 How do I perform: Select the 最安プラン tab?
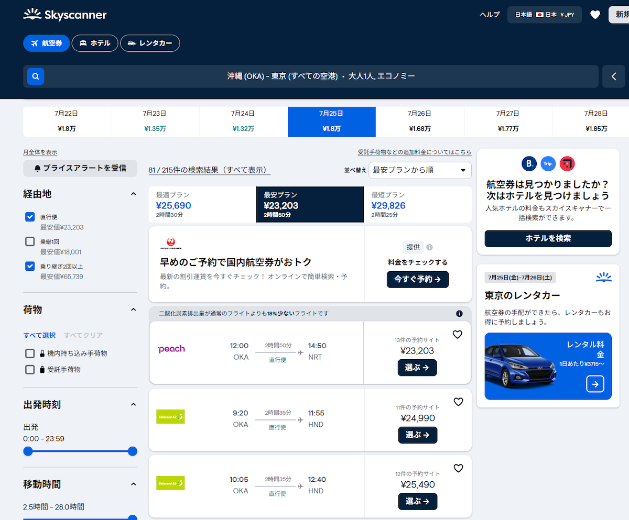point(310,204)
